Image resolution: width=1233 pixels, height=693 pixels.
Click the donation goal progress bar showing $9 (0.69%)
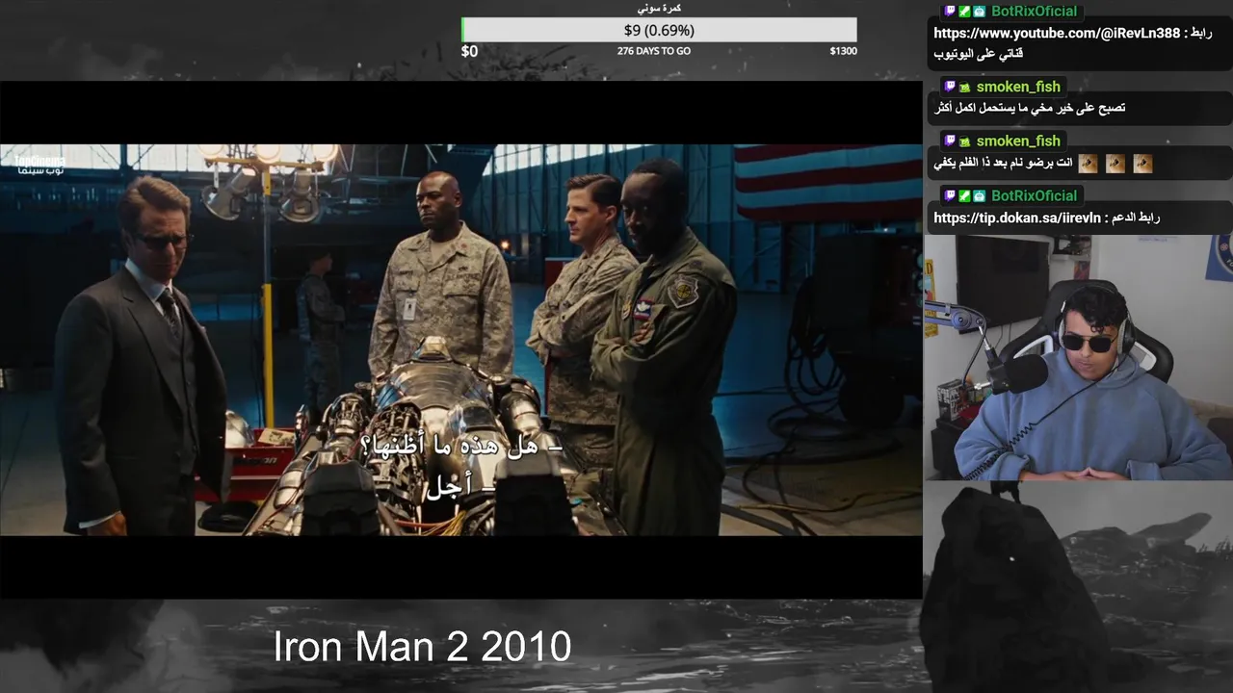tap(659, 30)
